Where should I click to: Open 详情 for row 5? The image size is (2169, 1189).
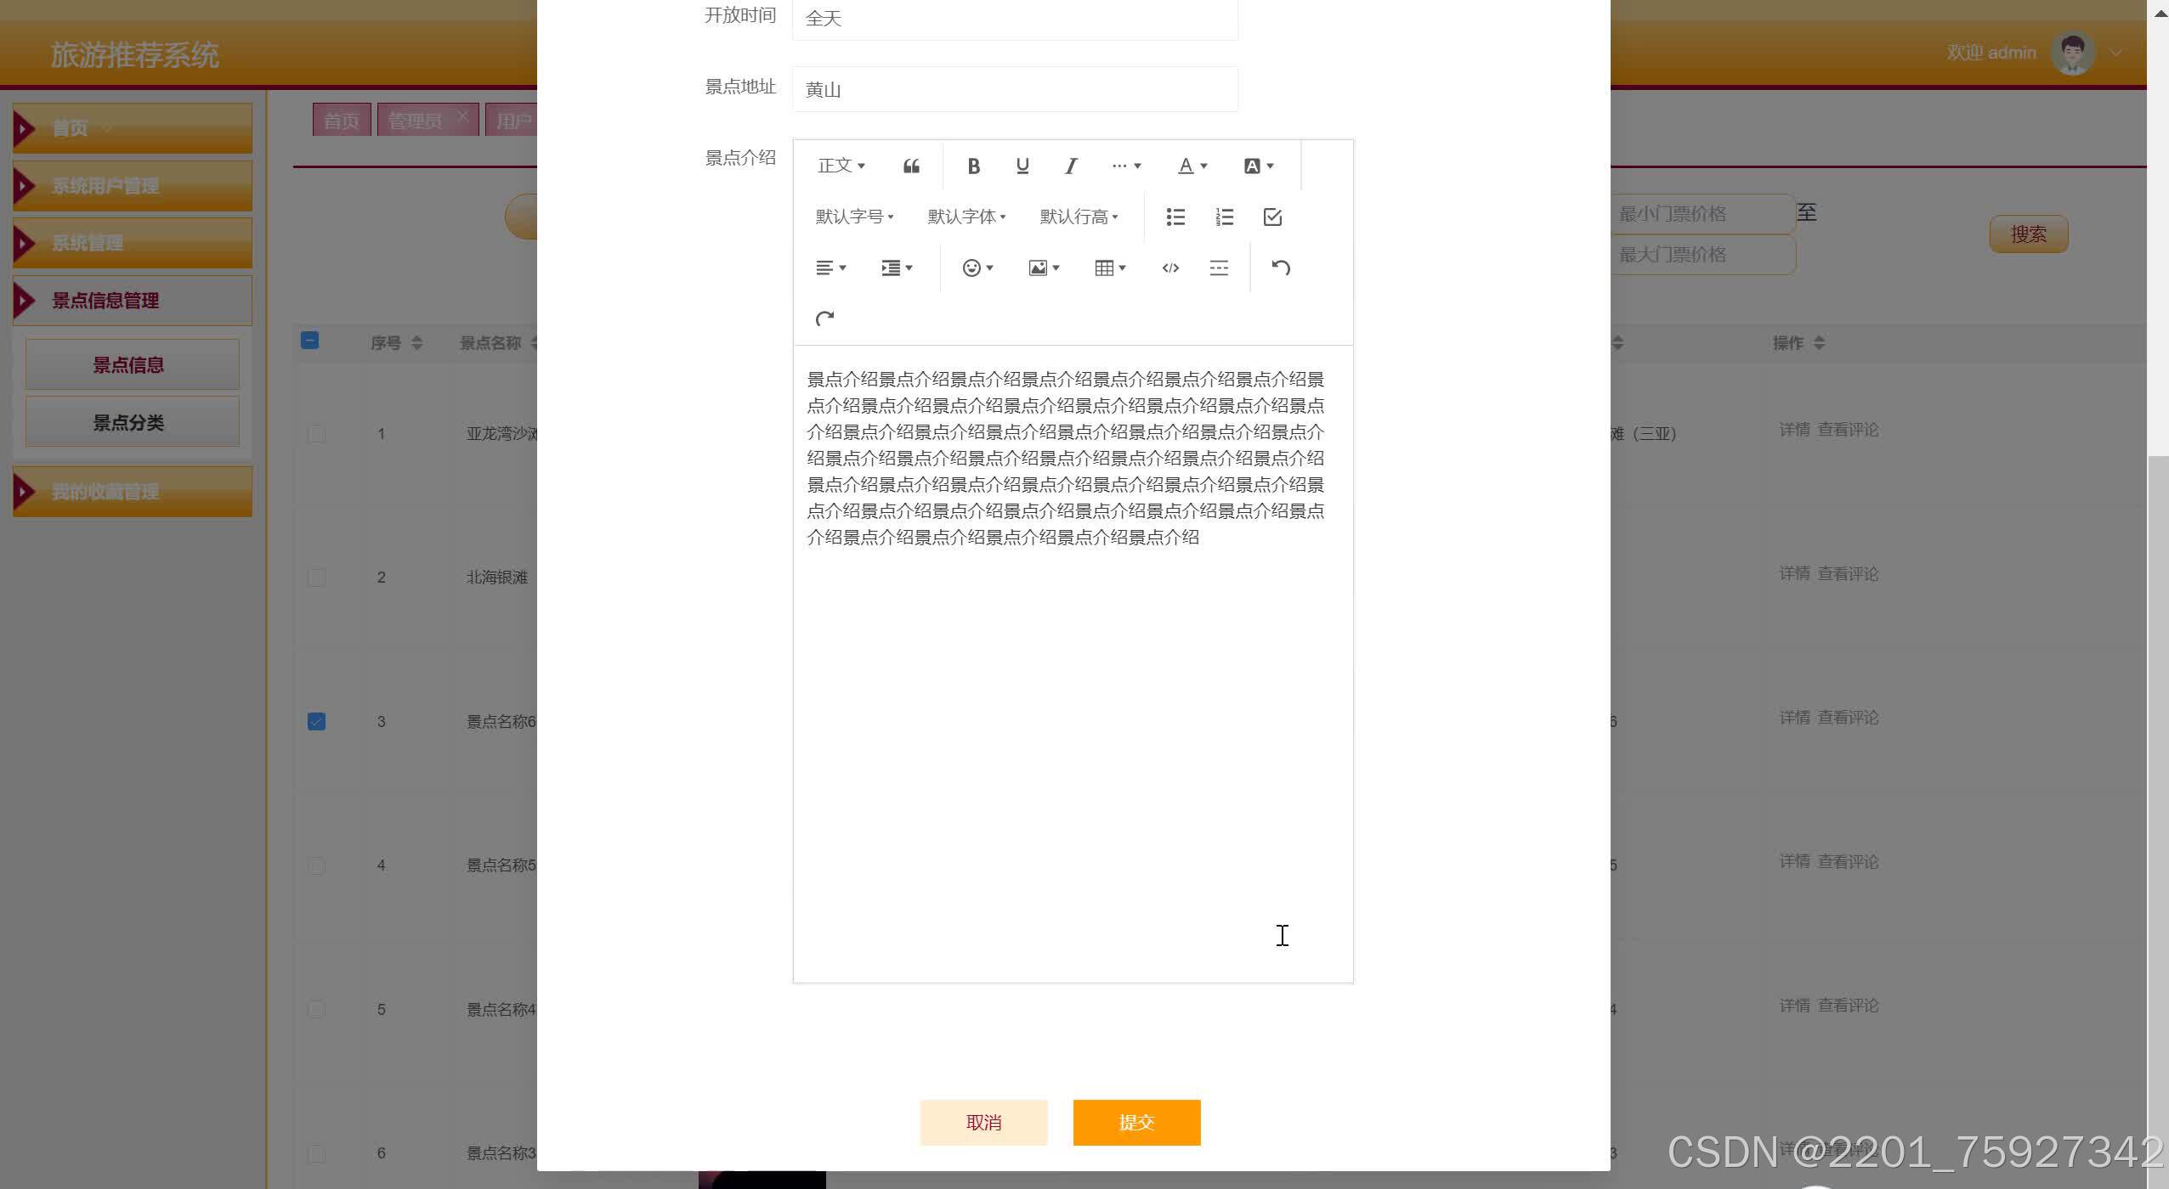coord(1794,1006)
